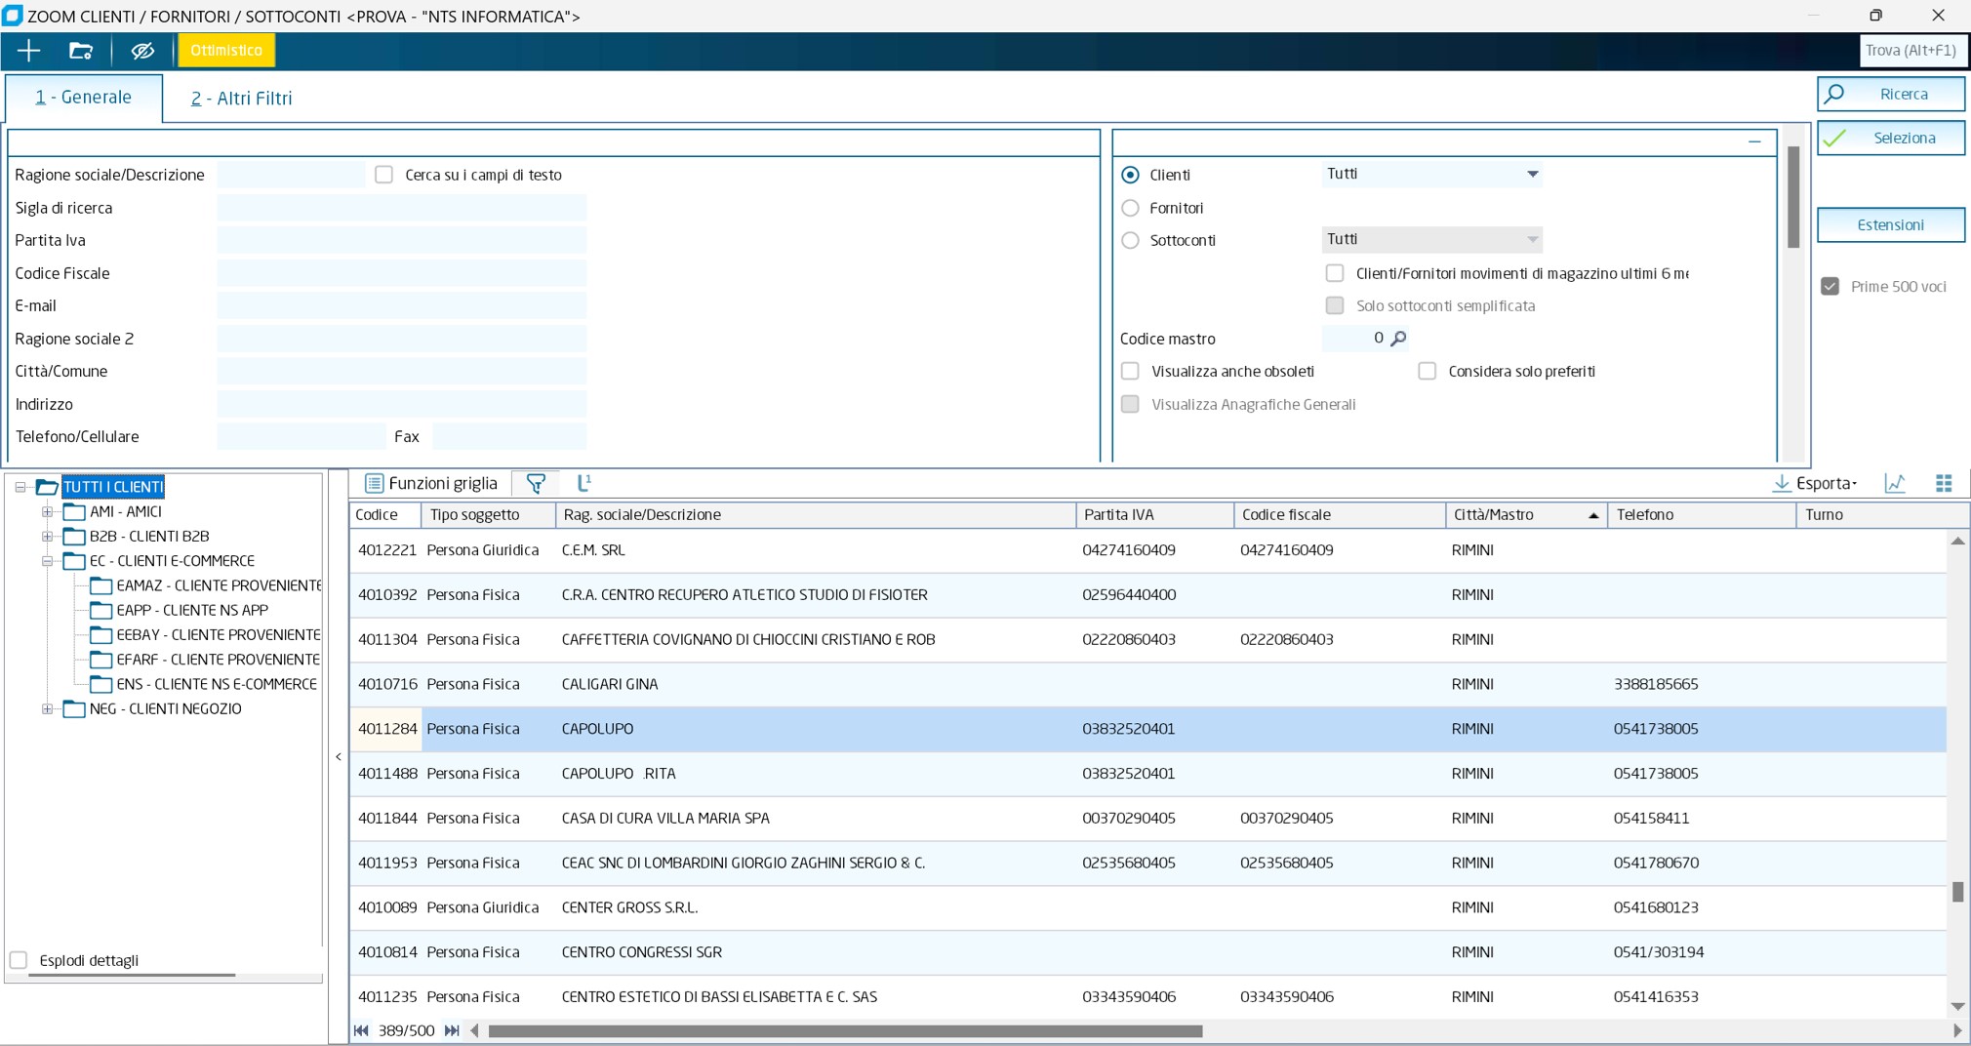Check Visualizza anche obsoleti option

click(x=1130, y=371)
